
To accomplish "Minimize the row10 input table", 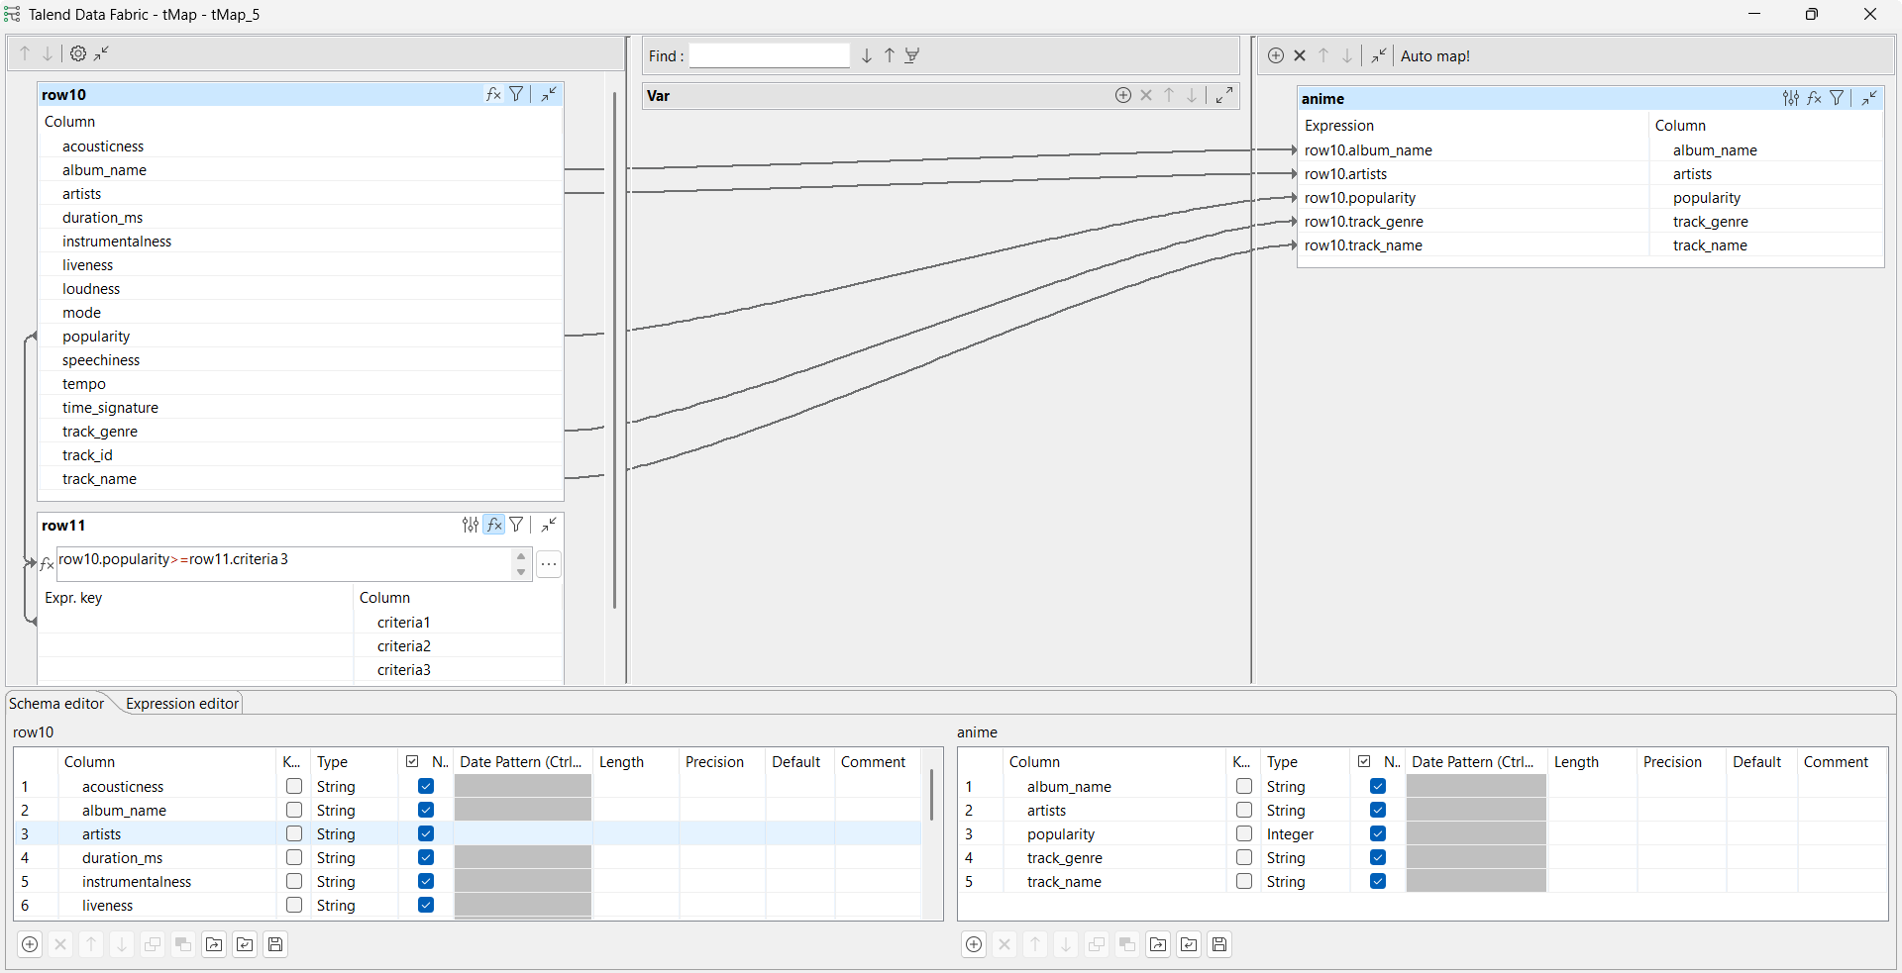I will click(549, 94).
